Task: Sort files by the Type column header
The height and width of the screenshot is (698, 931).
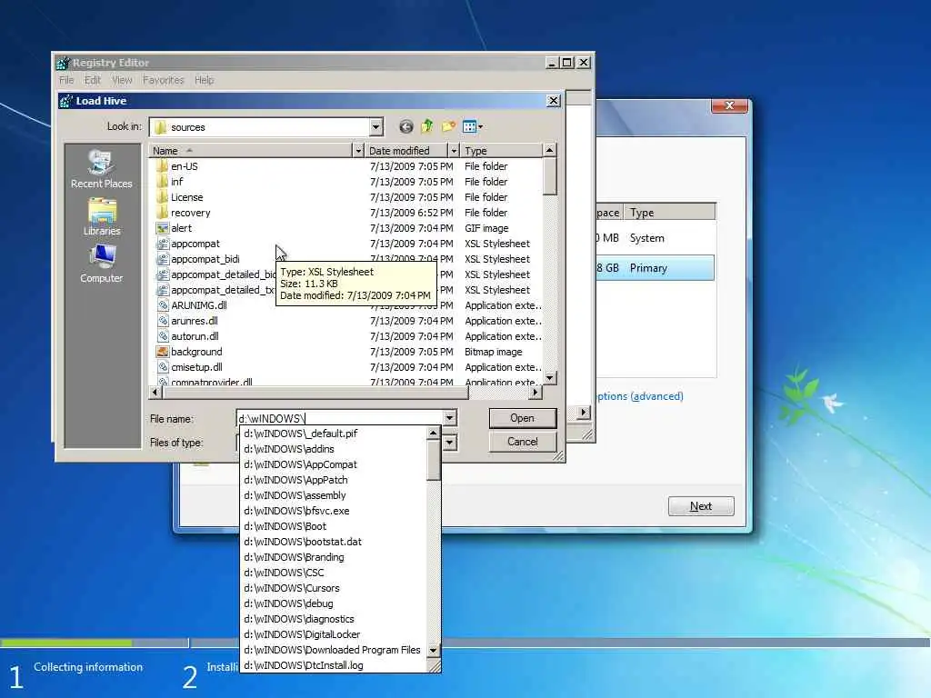Action: [x=502, y=151]
